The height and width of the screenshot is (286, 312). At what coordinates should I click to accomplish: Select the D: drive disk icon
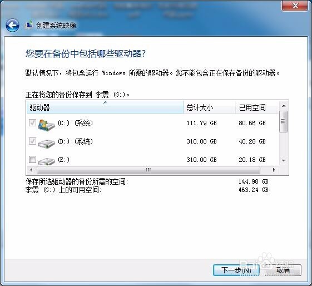[x=46, y=144]
